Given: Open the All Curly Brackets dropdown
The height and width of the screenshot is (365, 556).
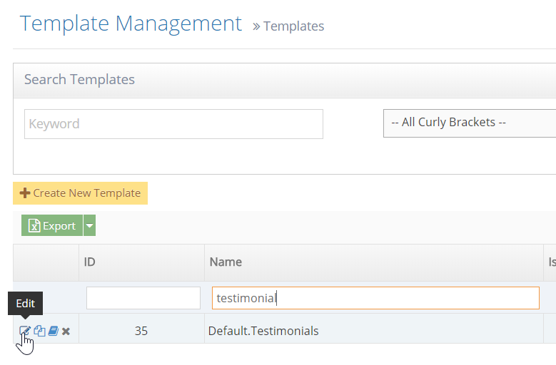Looking at the screenshot, I should pos(469,123).
